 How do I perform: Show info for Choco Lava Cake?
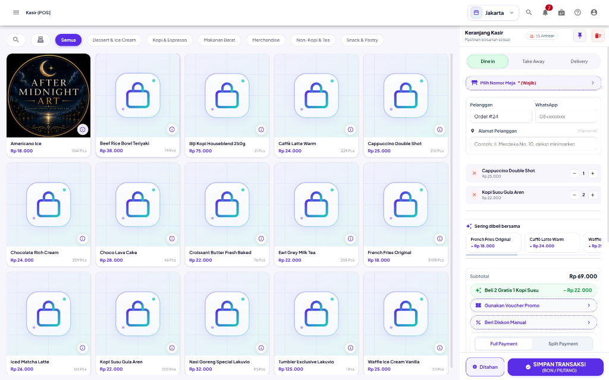tap(172, 238)
